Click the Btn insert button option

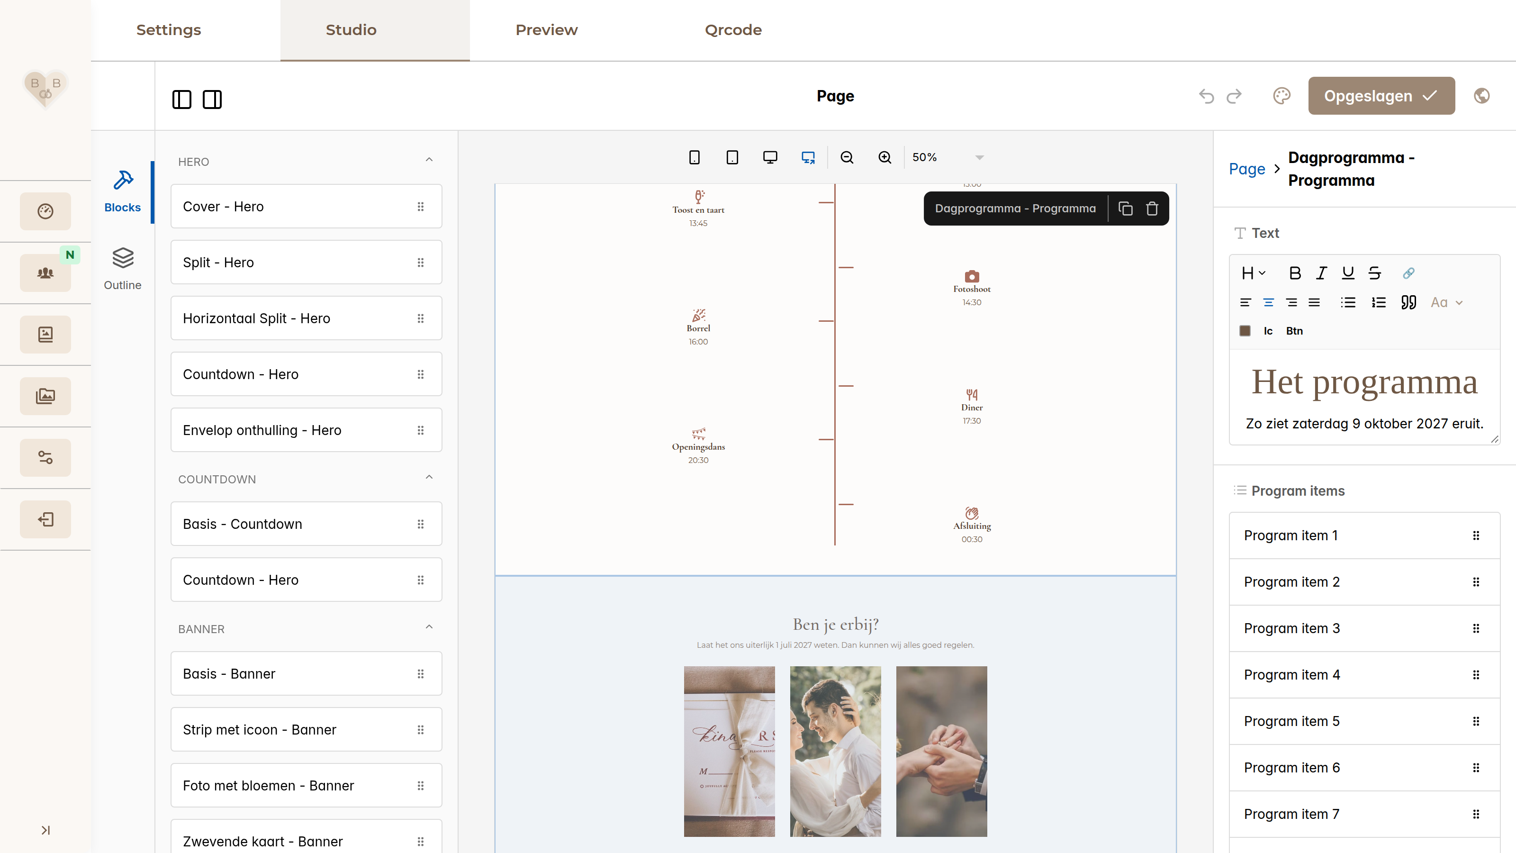click(x=1294, y=331)
